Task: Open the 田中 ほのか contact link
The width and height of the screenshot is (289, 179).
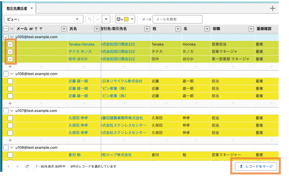Action: [x=78, y=59]
